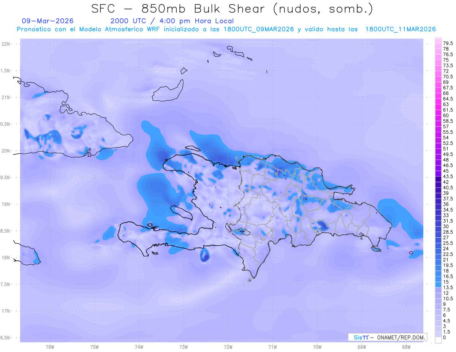
Task: Click the '75W' longitude label
Action: click(x=95, y=347)
